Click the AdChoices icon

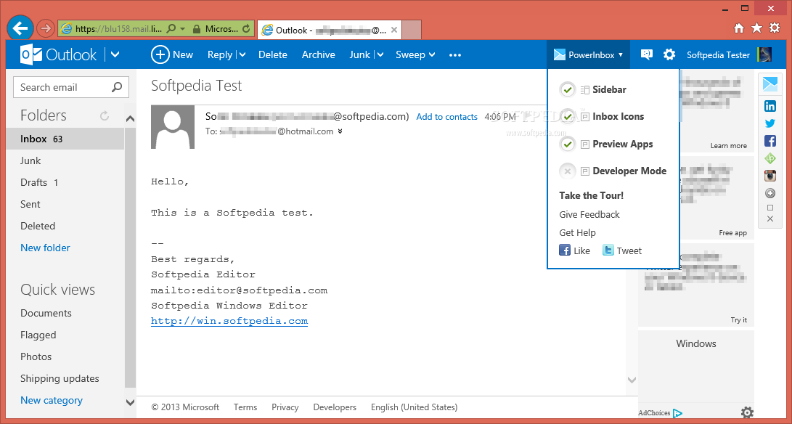pos(677,413)
